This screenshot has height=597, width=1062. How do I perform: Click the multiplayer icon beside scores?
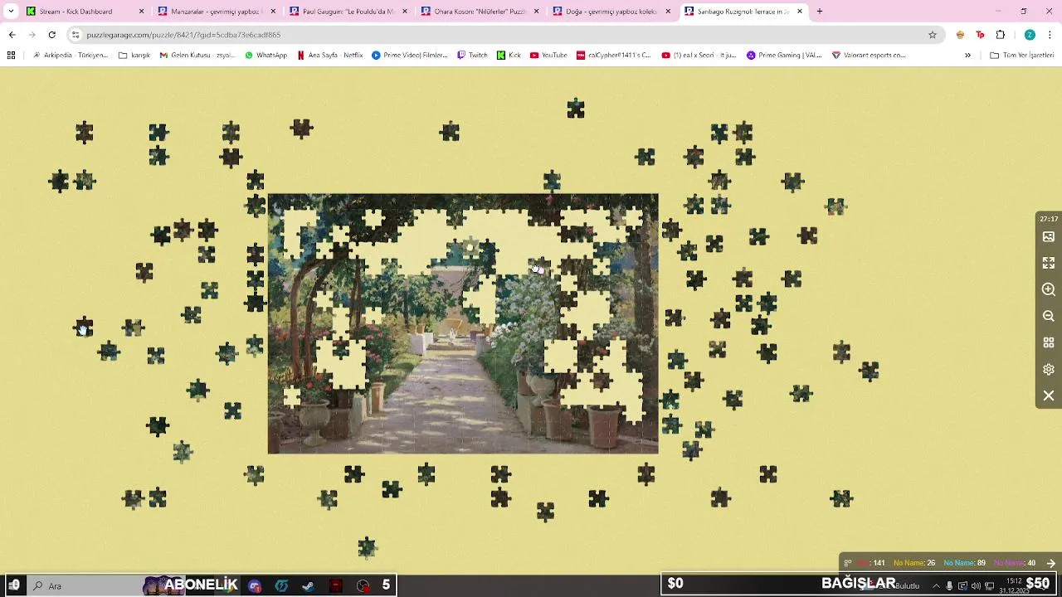(x=848, y=563)
